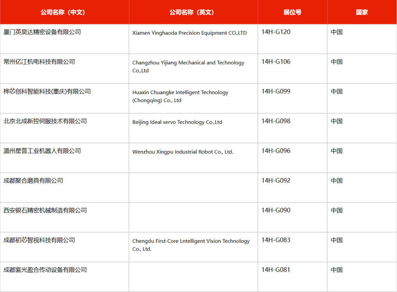Click the 国家 column header

(x=362, y=12)
